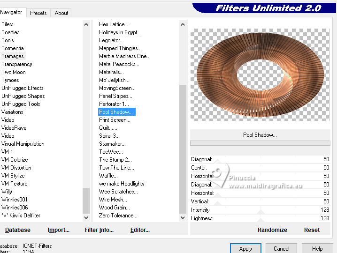Select the Winnies006 category
The height and width of the screenshot is (253, 337).
(x=15, y=208)
